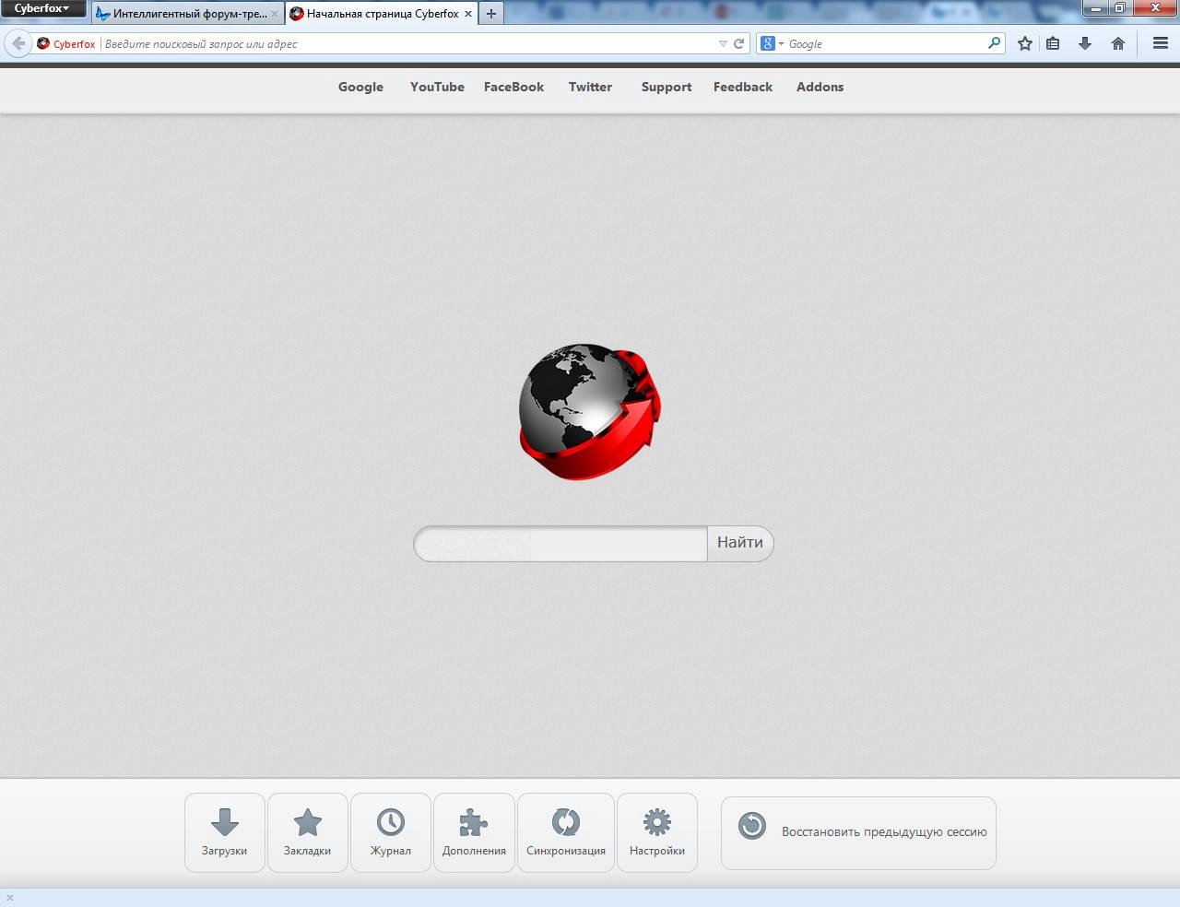Open the address bar history dropdown
The height and width of the screenshot is (907, 1180).
pos(723,43)
